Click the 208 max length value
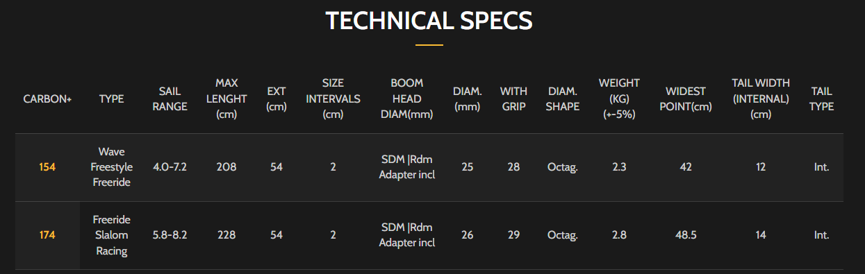 (x=226, y=167)
